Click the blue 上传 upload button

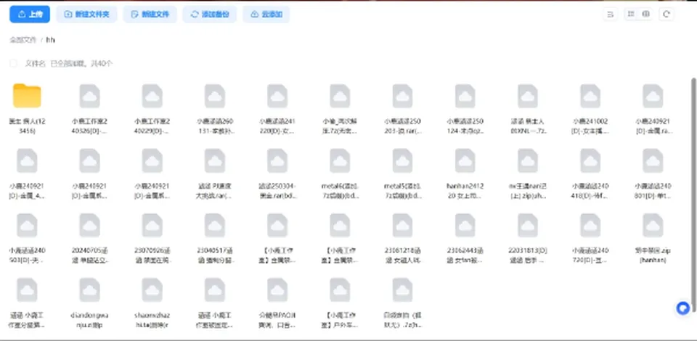coord(29,15)
